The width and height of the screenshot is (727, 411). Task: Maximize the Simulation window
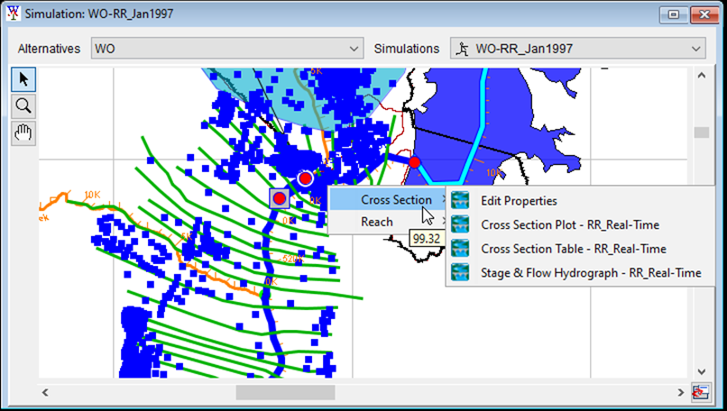(674, 14)
